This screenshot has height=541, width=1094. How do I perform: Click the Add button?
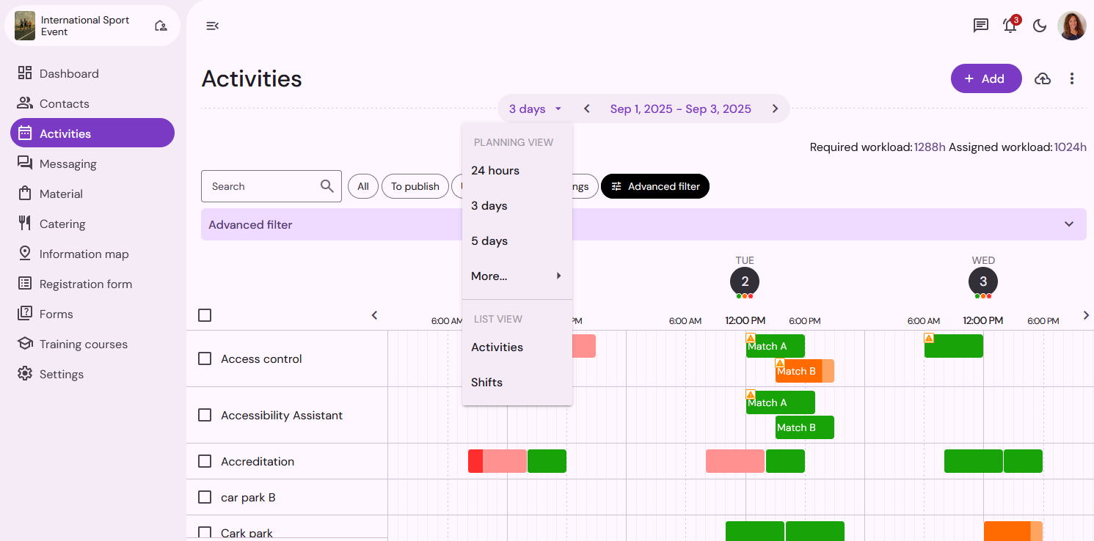[x=986, y=78]
